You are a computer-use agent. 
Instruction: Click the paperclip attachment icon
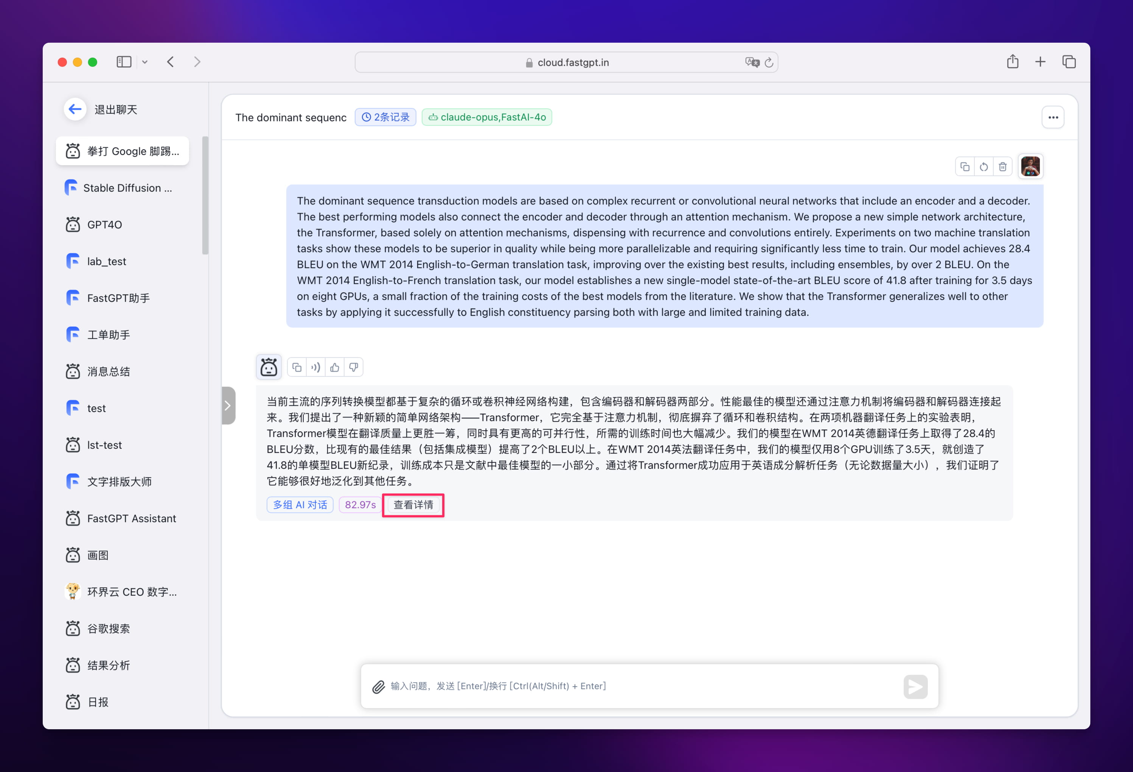(378, 686)
